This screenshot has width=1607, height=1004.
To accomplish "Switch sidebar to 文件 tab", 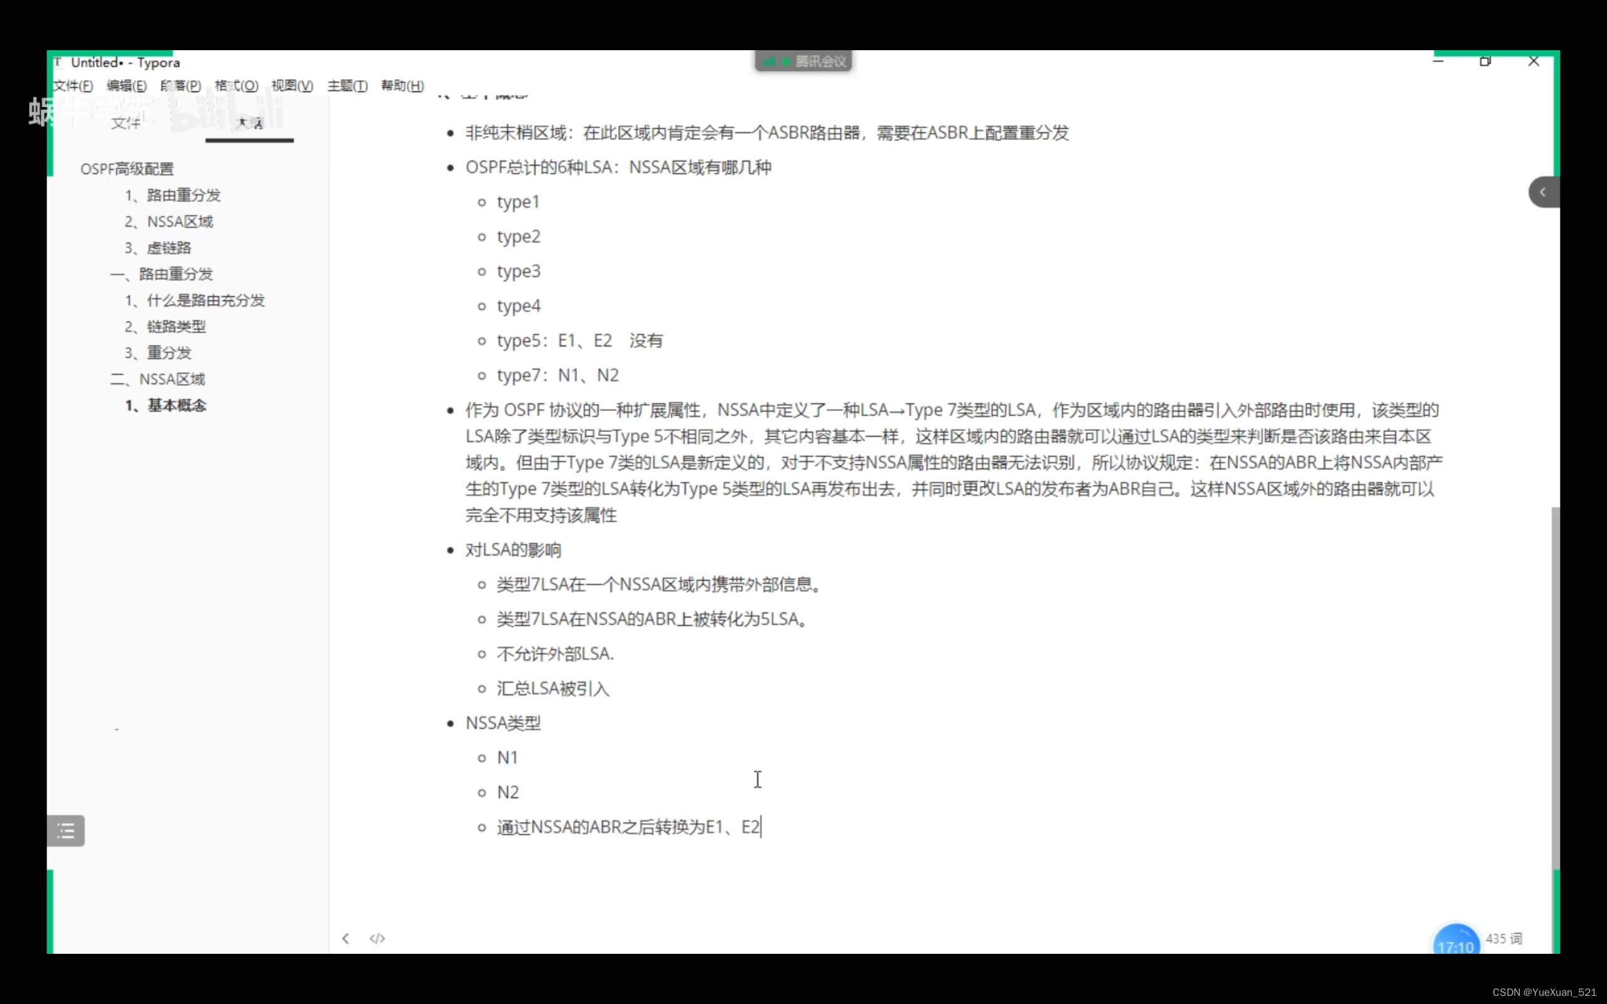I will tap(126, 123).
